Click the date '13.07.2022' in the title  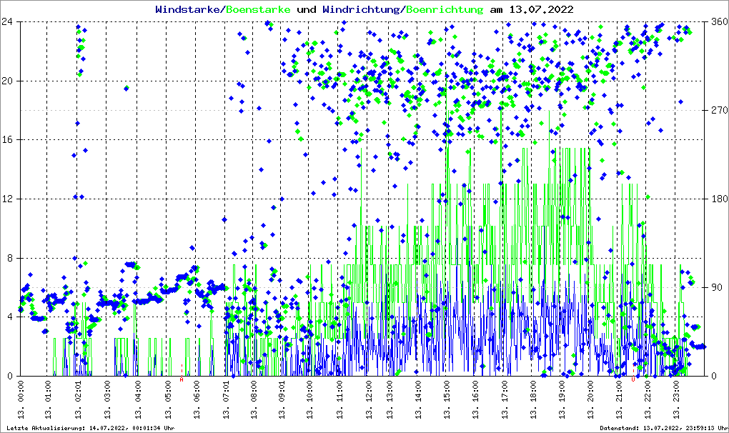click(x=540, y=9)
